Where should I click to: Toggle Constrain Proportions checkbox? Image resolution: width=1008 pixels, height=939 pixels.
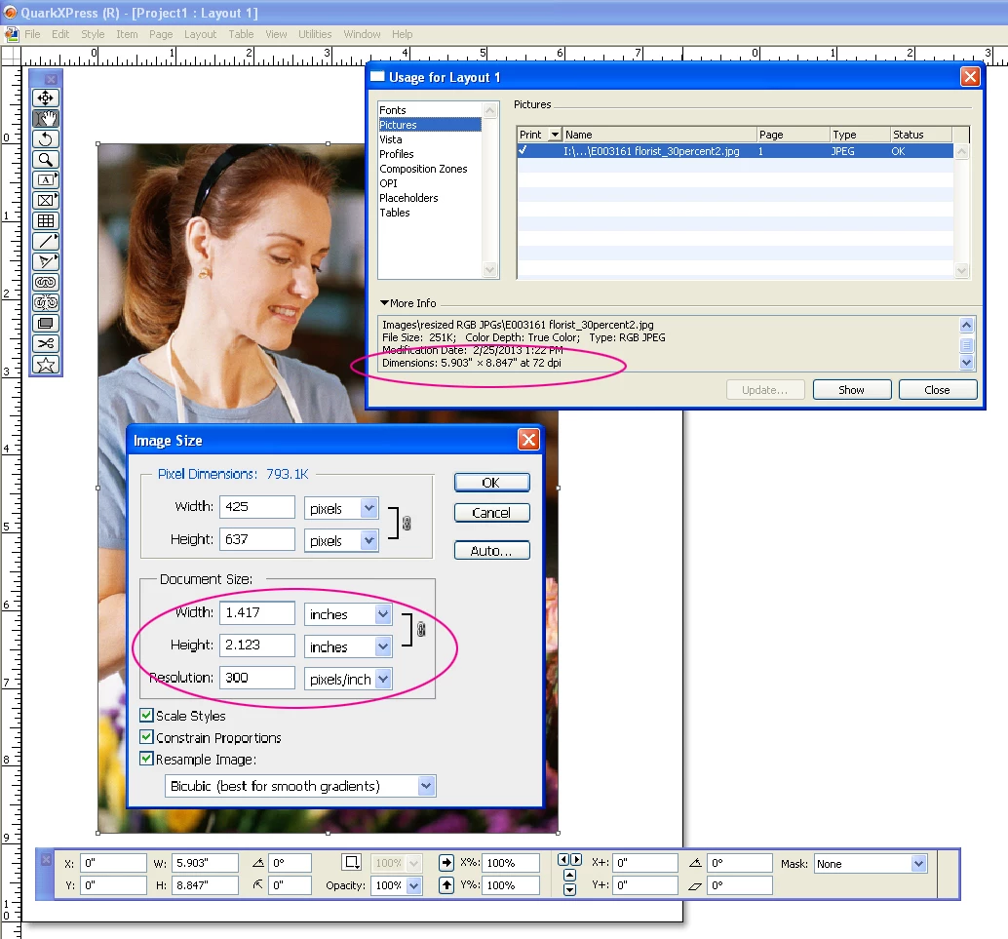coord(146,737)
